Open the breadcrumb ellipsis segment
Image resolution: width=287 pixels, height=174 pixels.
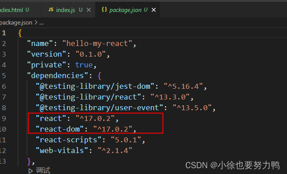tap(41, 23)
